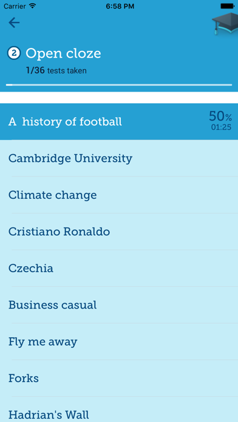The height and width of the screenshot is (422, 238).
Task: Start the Fly me away test
Action: click(x=119, y=341)
